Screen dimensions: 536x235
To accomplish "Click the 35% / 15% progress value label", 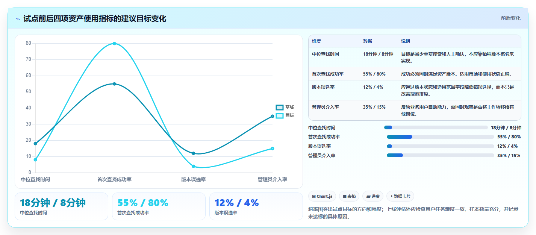I will coord(509,156).
